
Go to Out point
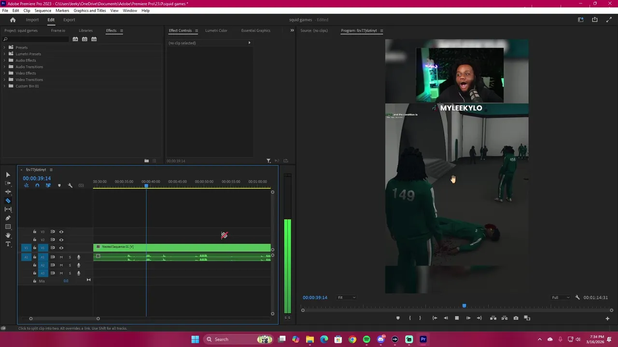pyautogui.click(x=479, y=318)
